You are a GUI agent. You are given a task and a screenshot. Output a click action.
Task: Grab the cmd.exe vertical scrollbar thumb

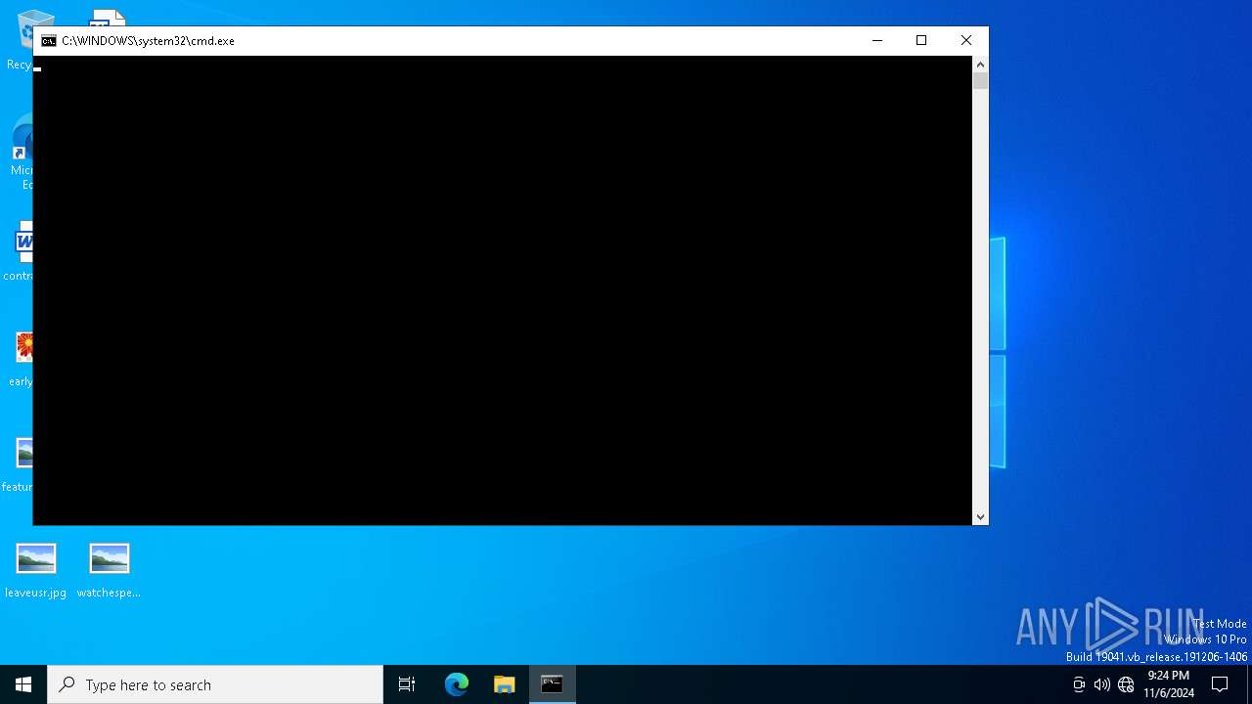[x=980, y=81]
